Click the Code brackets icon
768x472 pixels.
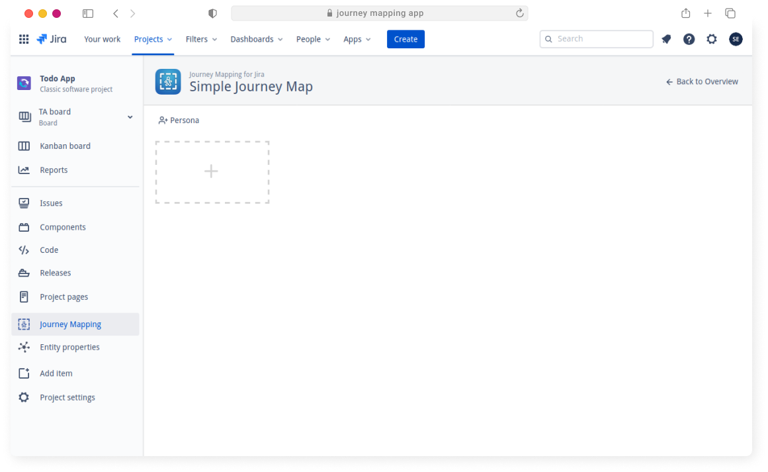click(24, 250)
